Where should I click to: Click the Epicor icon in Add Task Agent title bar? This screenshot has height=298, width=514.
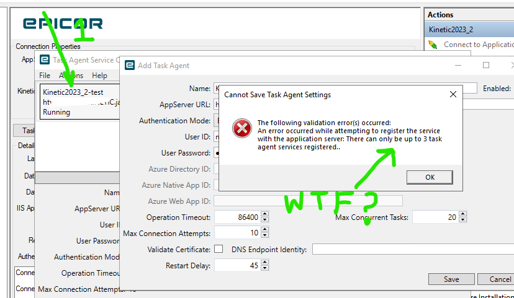coord(130,65)
